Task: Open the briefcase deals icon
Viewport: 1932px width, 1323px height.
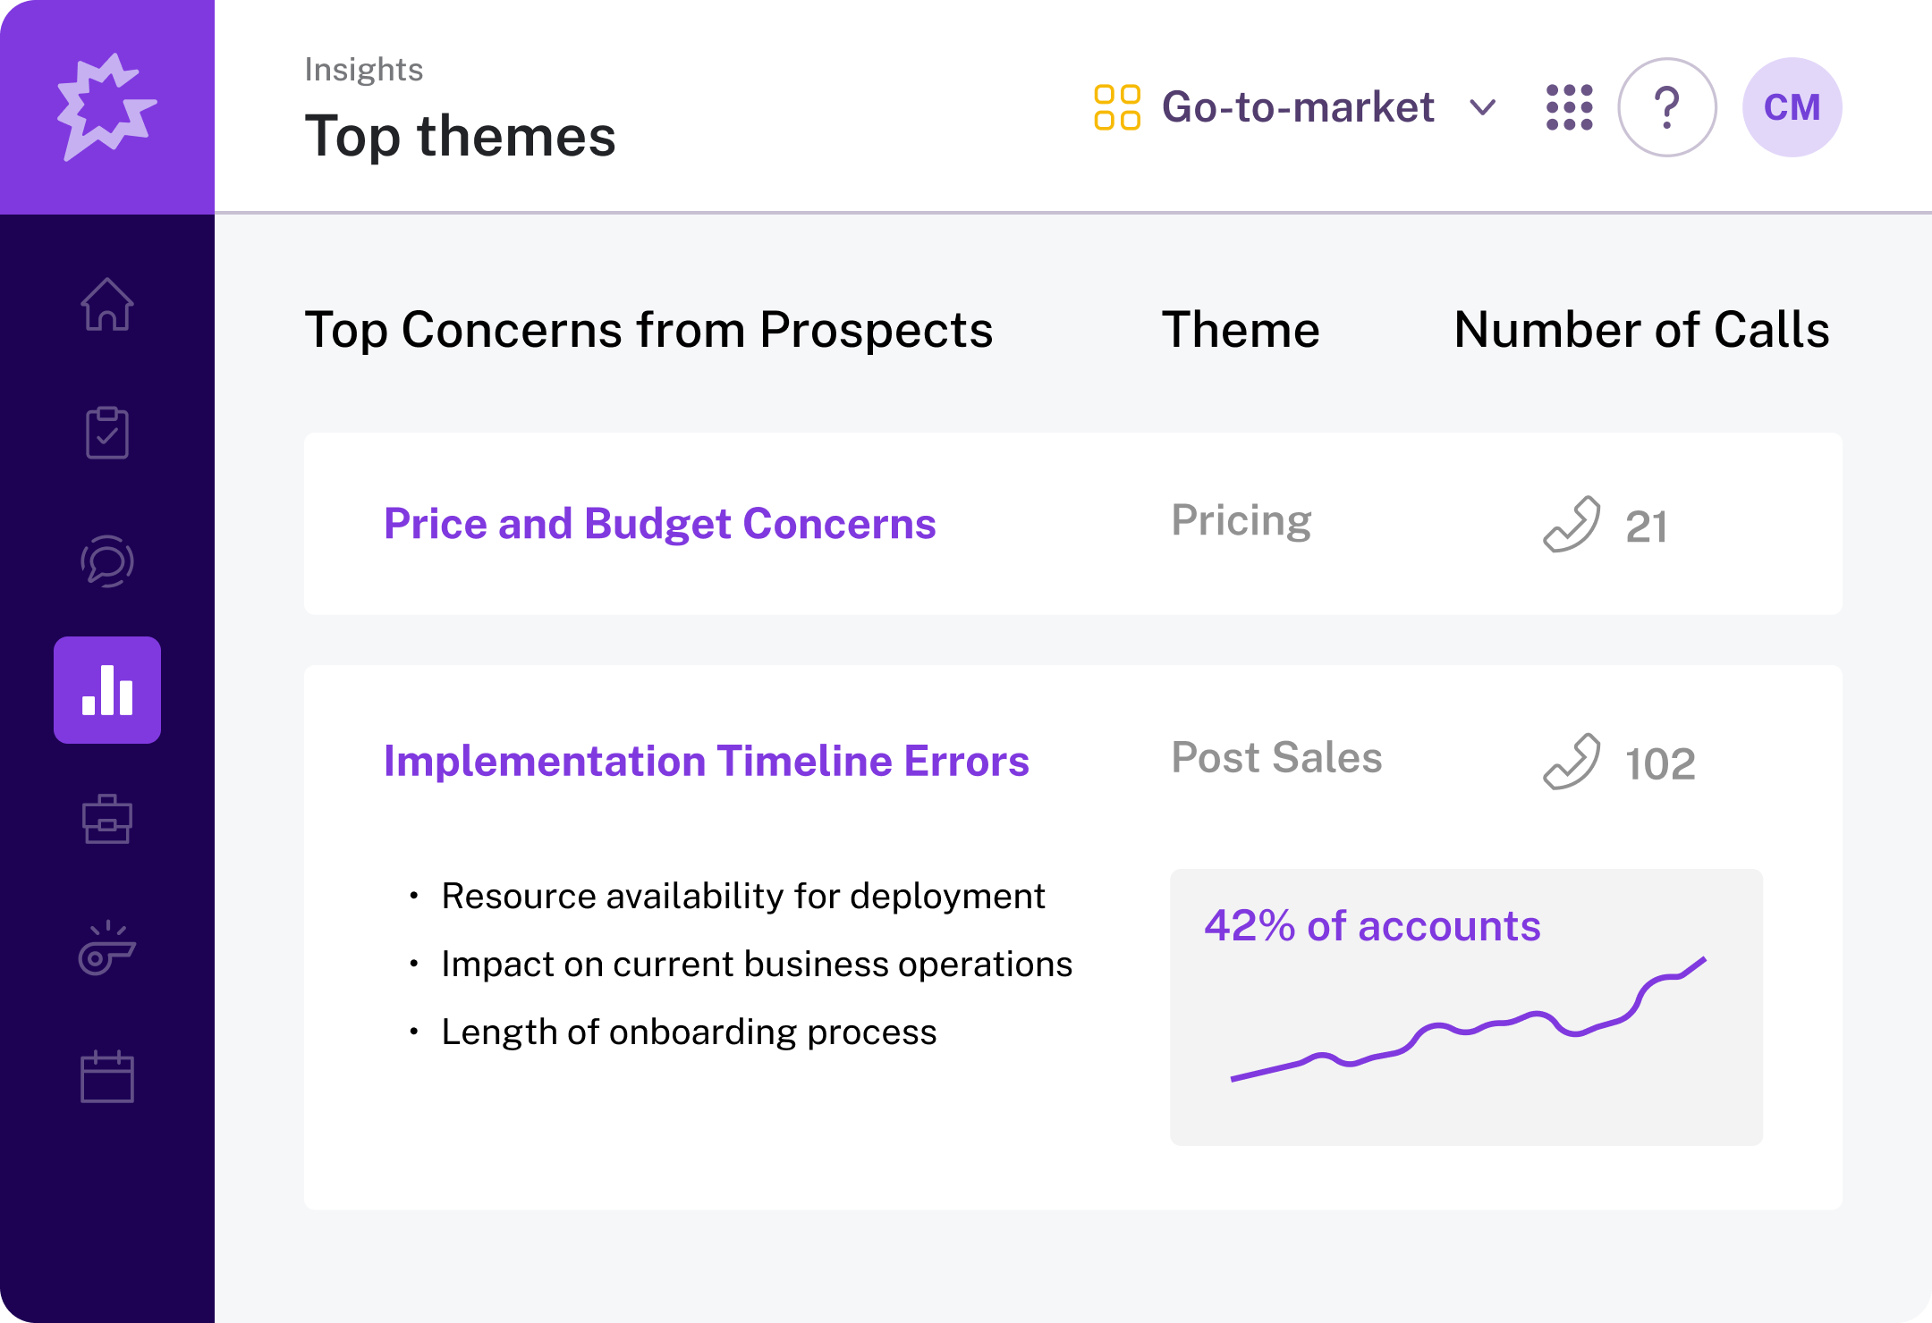Action: 107,819
